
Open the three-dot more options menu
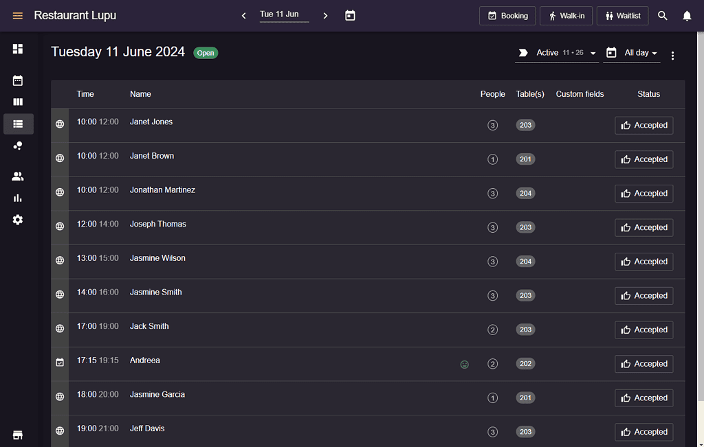click(x=672, y=56)
